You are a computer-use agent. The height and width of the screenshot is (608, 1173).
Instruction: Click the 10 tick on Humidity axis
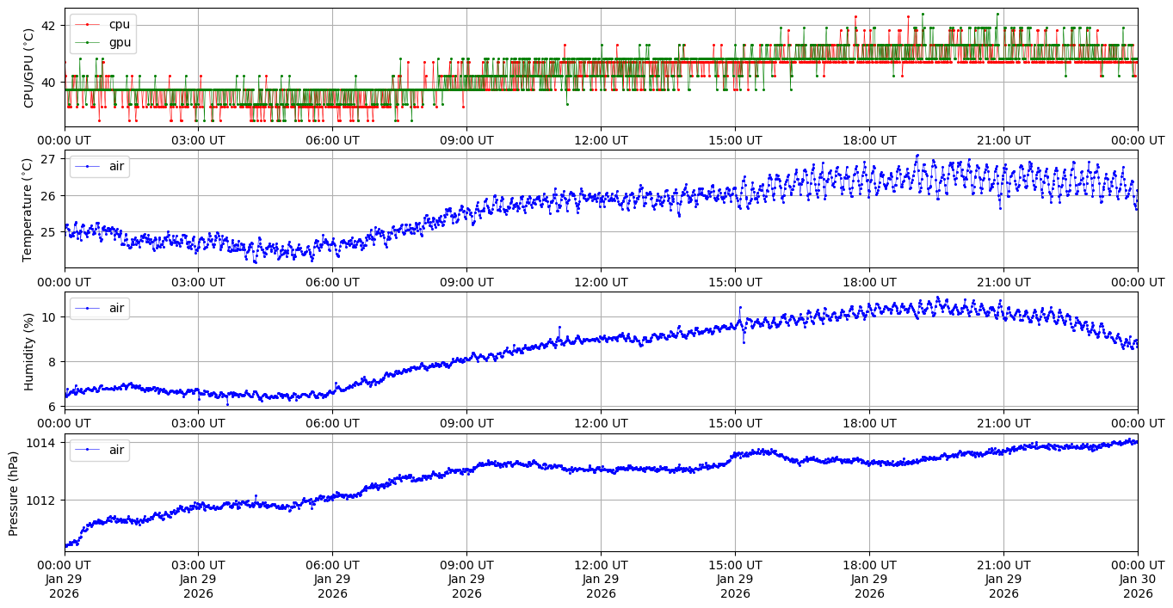click(x=48, y=316)
